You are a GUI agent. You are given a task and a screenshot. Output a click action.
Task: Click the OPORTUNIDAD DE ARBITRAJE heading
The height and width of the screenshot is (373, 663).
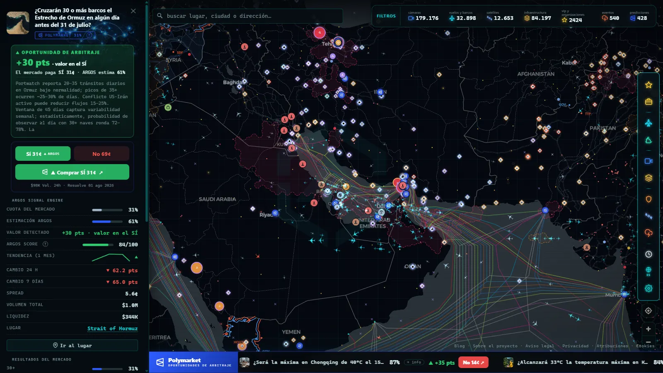(58, 53)
